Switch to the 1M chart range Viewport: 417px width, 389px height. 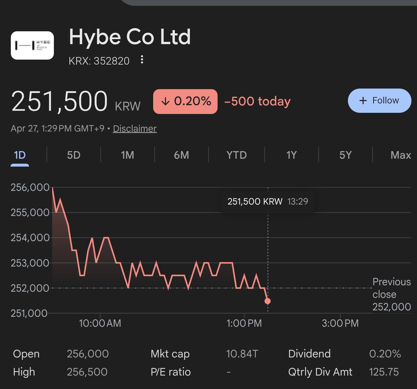click(x=128, y=155)
